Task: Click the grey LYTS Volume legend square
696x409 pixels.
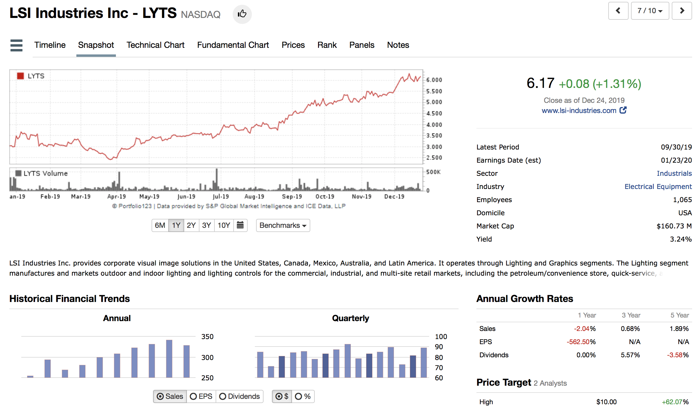Action: (18, 173)
